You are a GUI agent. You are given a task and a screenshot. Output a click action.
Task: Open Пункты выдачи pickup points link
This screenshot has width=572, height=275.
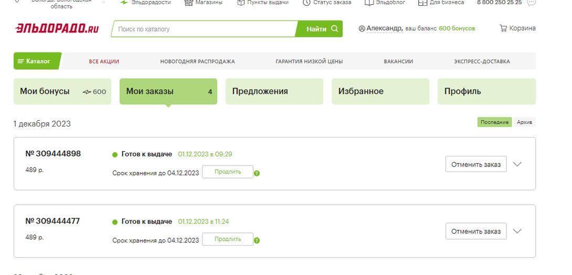coord(263,2)
